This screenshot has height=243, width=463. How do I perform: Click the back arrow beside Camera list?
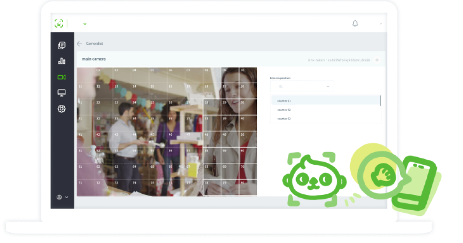point(79,44)
